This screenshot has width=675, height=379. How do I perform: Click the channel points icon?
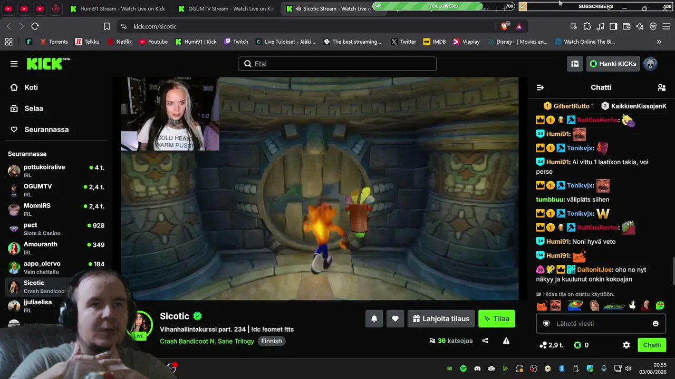coord(543,345)
